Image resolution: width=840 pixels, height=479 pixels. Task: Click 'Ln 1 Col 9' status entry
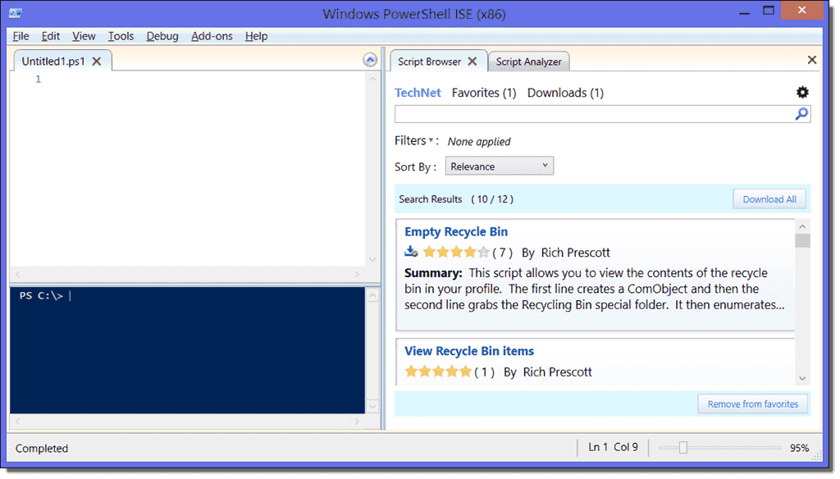pyautogui.click(x=613, y=447)
